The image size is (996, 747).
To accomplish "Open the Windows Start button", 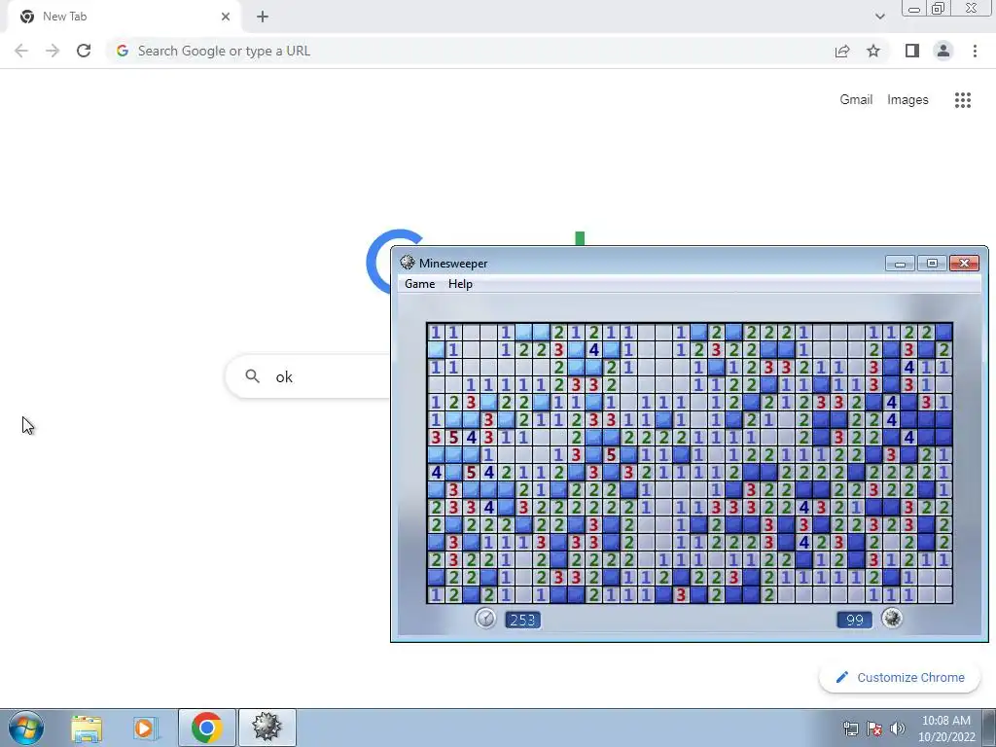I will click(26, 728).
